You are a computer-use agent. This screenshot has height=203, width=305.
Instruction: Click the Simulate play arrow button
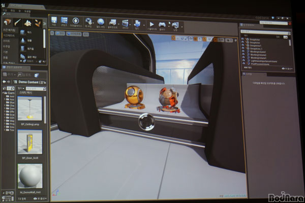151,25
